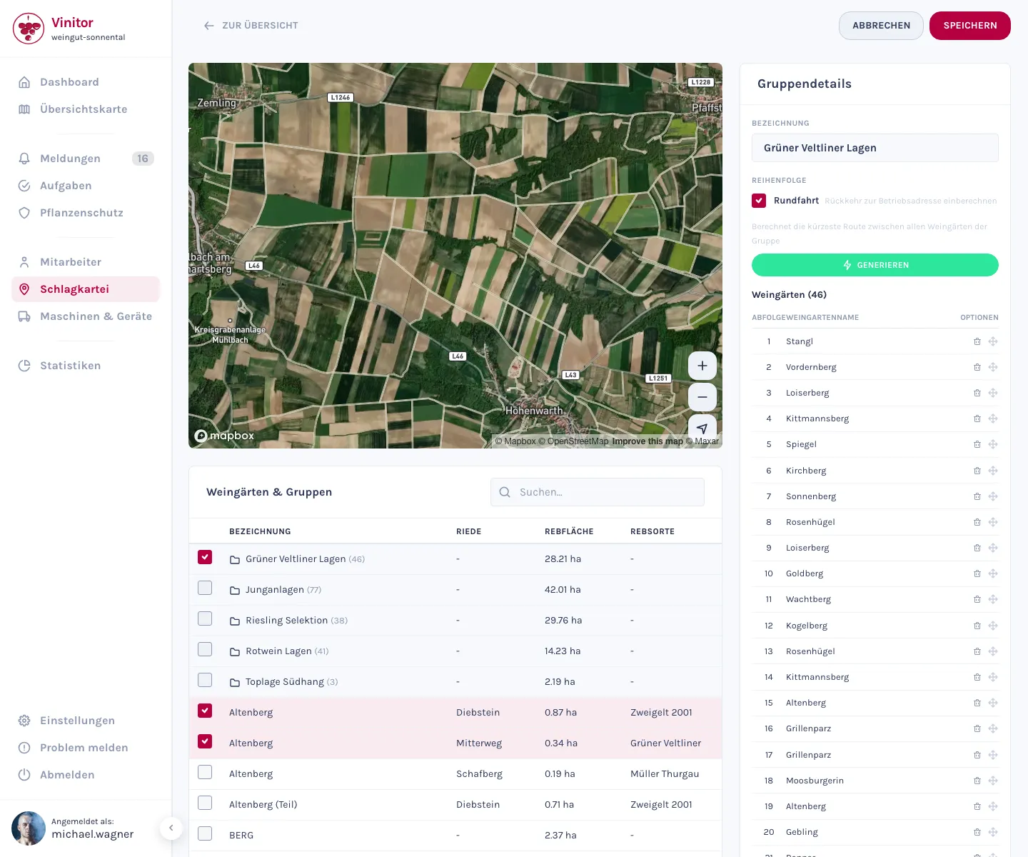Click GENERIEREN route button

tap(875, 265)
